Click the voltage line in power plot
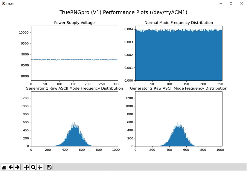Image resolution: width=247 pixels, height=171 pixels. (74, 60)
